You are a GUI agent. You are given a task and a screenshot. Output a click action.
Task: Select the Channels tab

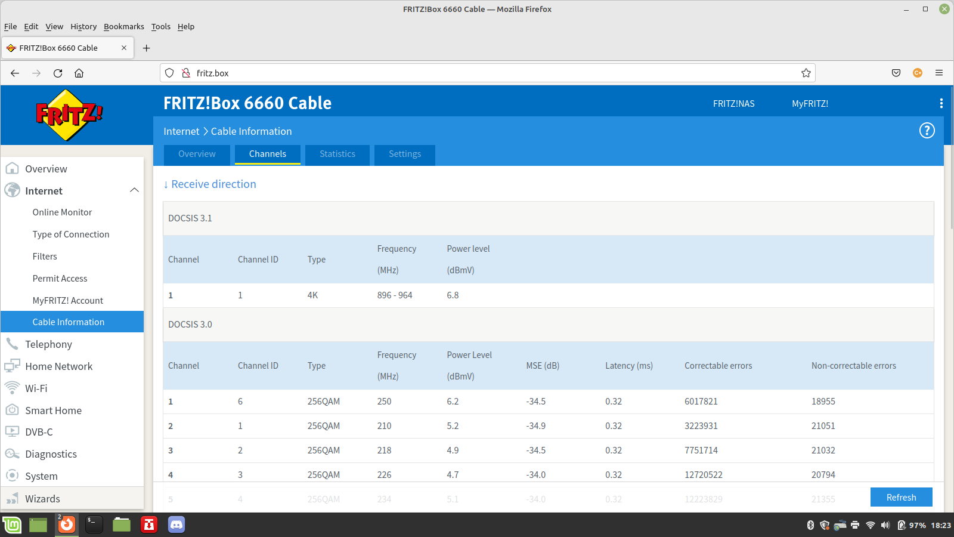coord(268,154)
